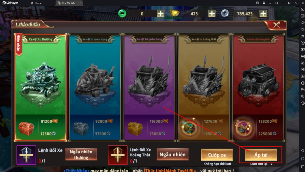Select the purple Xe vật tư quân dụng card
305x172 pixels.
(x=149, y=87)
